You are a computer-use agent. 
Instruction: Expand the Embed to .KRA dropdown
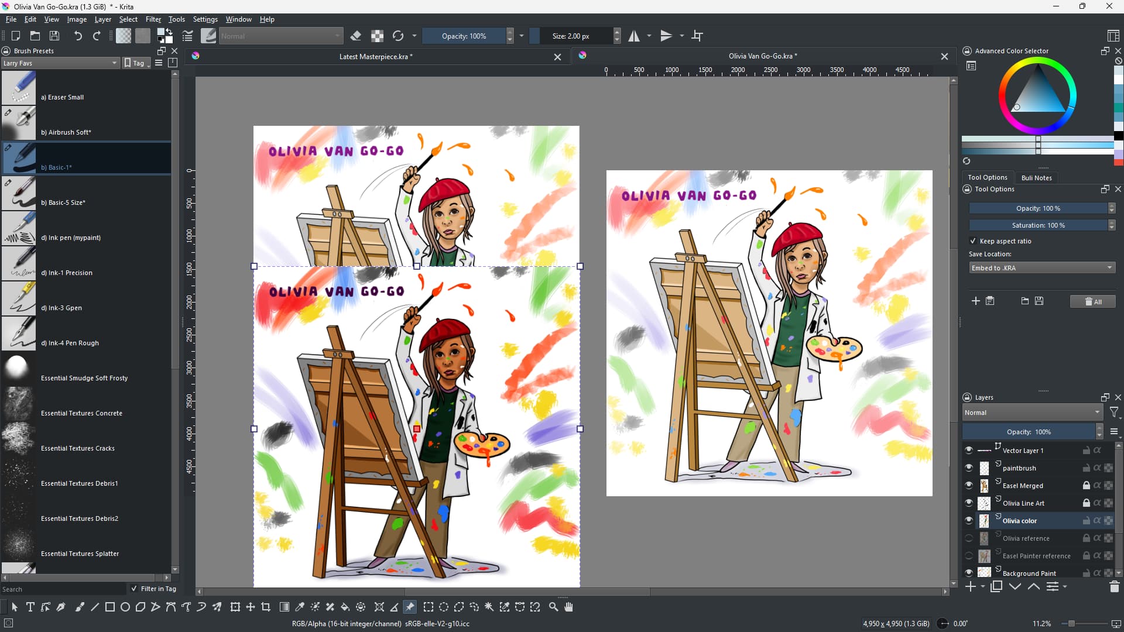(1041, 267)
